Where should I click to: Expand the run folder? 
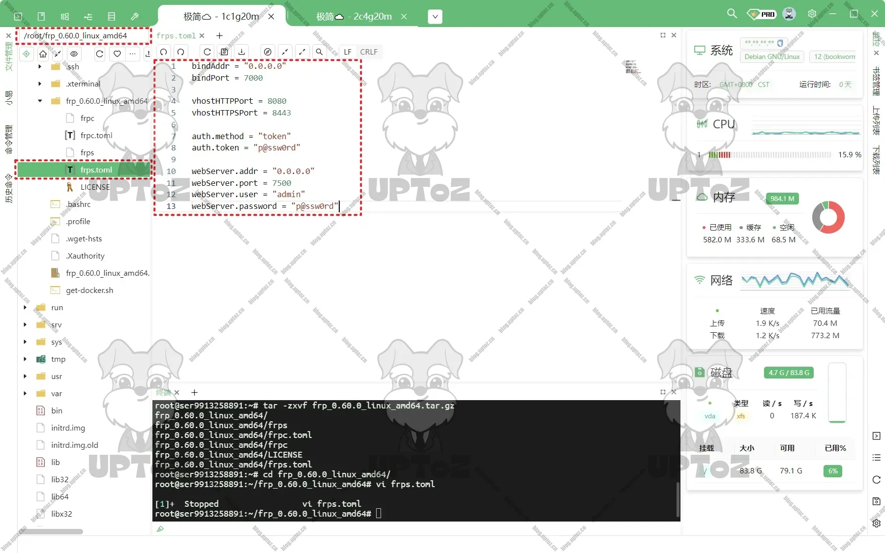point(25,307)
